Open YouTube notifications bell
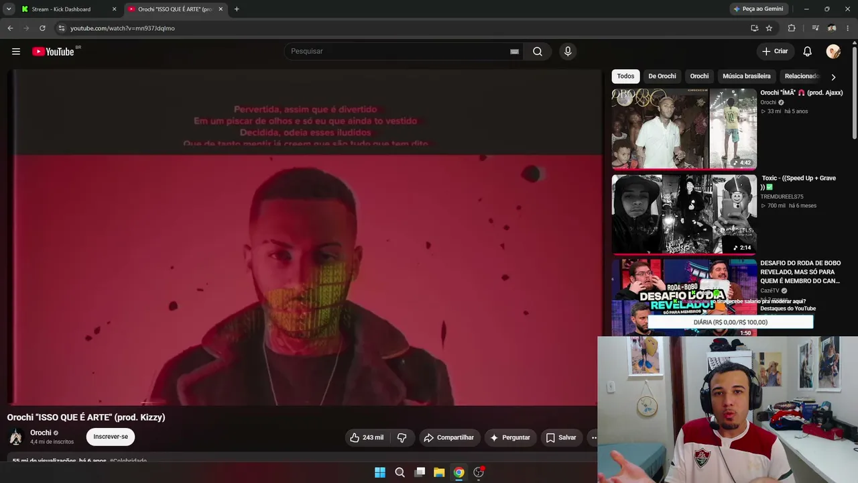The image size is (858, 483). point(808,52)
